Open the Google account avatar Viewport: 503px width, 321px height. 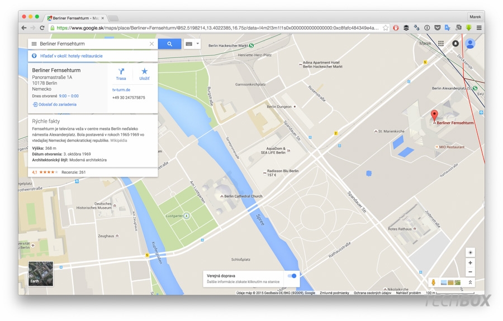click(470, 43)
